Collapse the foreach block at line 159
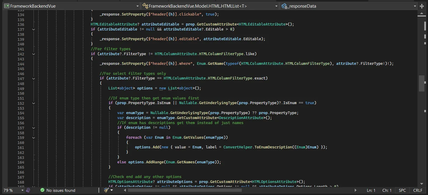The image size is (428, 195). (34, 137)
